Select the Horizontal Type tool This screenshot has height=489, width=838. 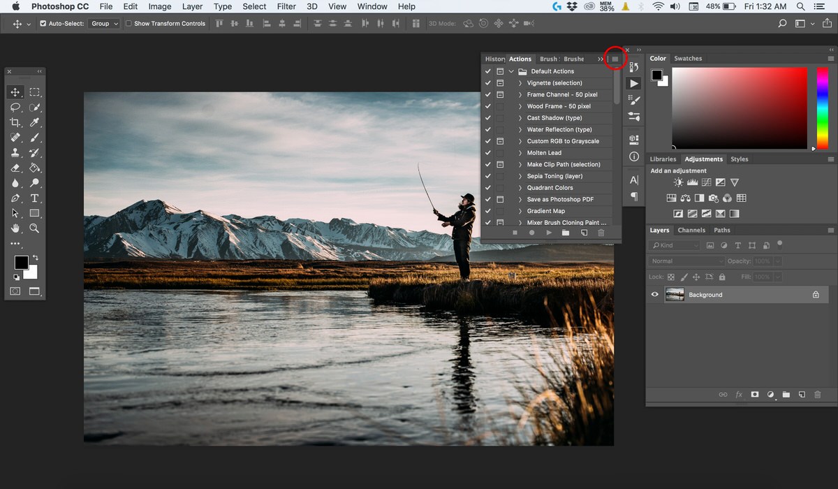tap(35, 198)
